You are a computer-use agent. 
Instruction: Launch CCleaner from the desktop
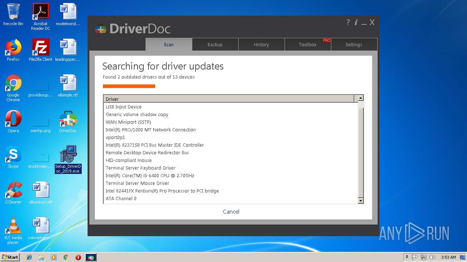click(13, 193)
